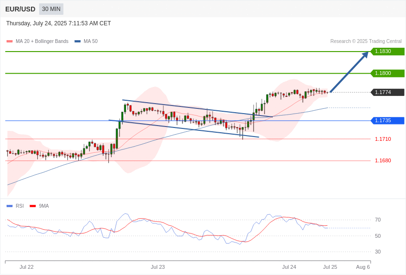Click the RSI 50 level label
The height and width of the screenshot is (275, 406).
[378, 236]
